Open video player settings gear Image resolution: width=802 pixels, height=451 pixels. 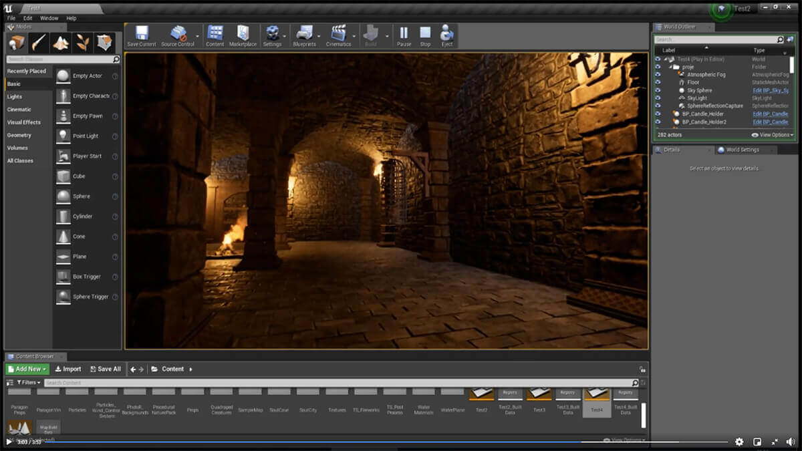coord(739,442)
